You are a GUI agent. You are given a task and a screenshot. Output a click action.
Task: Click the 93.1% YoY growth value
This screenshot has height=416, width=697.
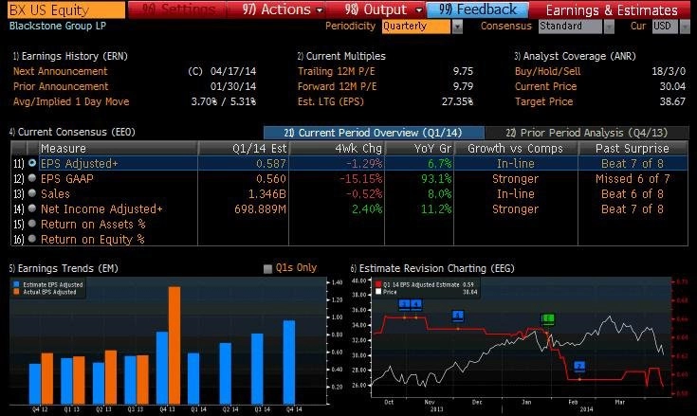(x=436, y=178)
